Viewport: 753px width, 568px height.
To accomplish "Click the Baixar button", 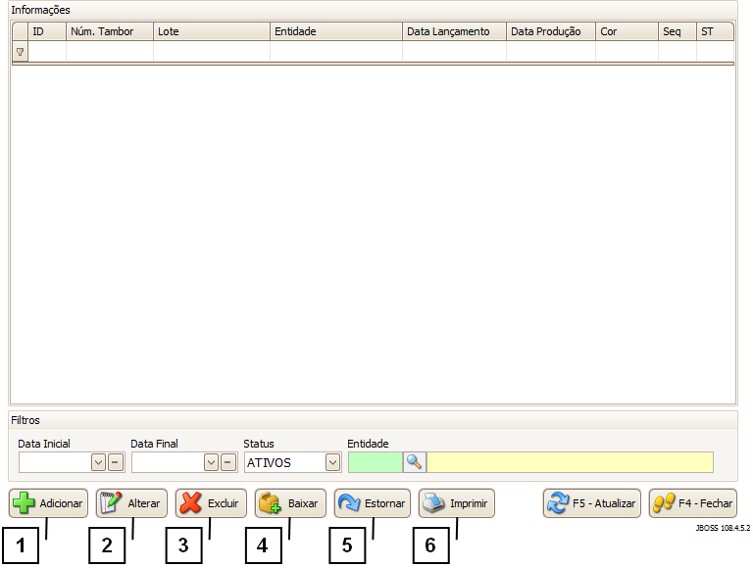I will tap(290, 503).
